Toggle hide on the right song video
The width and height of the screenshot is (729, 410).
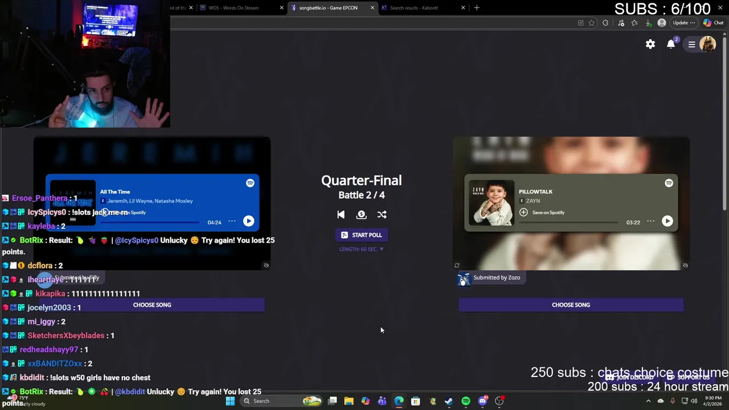coord(685,265)
